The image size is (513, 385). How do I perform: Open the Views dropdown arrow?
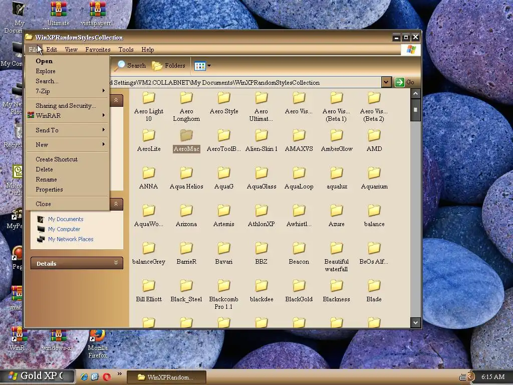[209, 66]
